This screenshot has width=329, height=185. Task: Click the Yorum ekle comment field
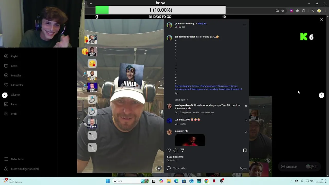tap(205, 168)
